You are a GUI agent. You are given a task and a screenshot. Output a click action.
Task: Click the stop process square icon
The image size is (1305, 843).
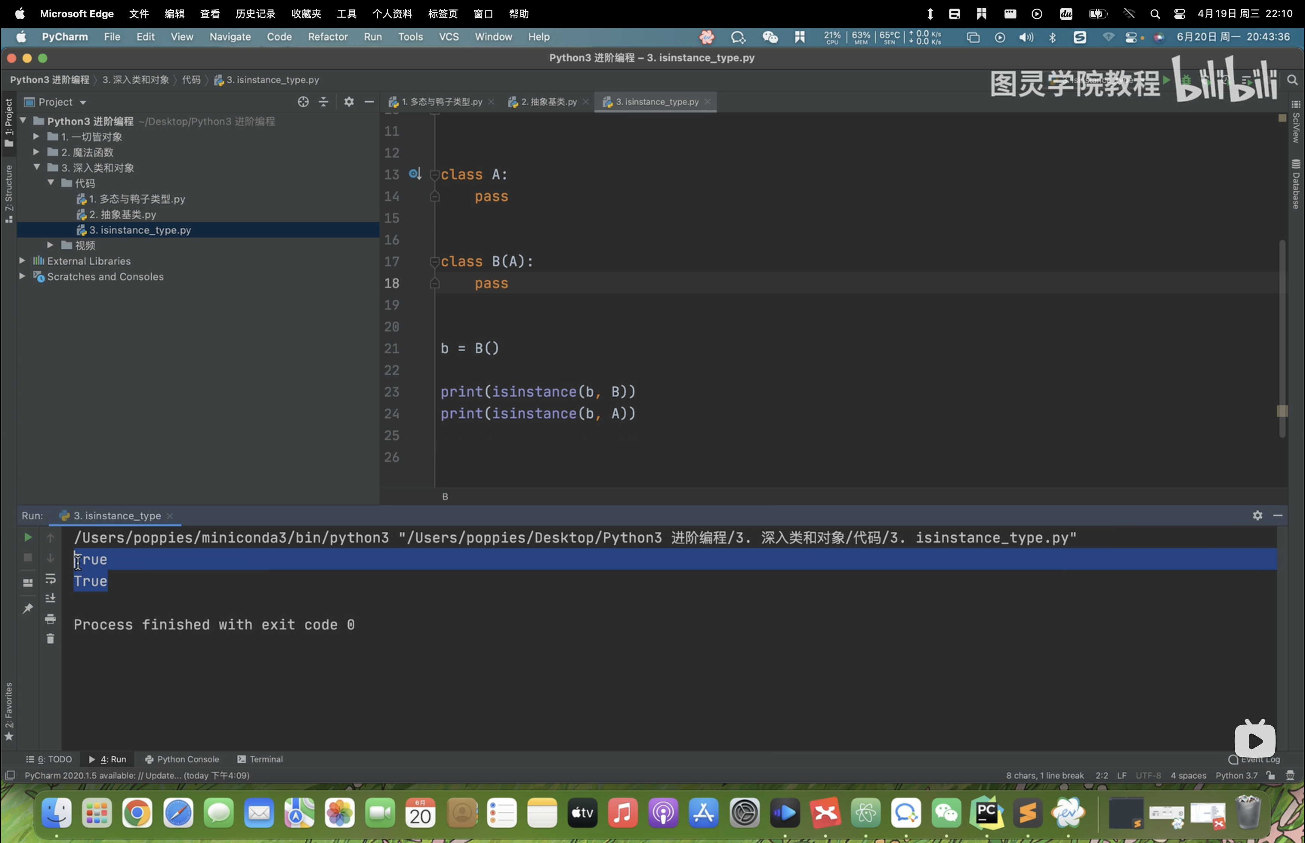[28, 557]
